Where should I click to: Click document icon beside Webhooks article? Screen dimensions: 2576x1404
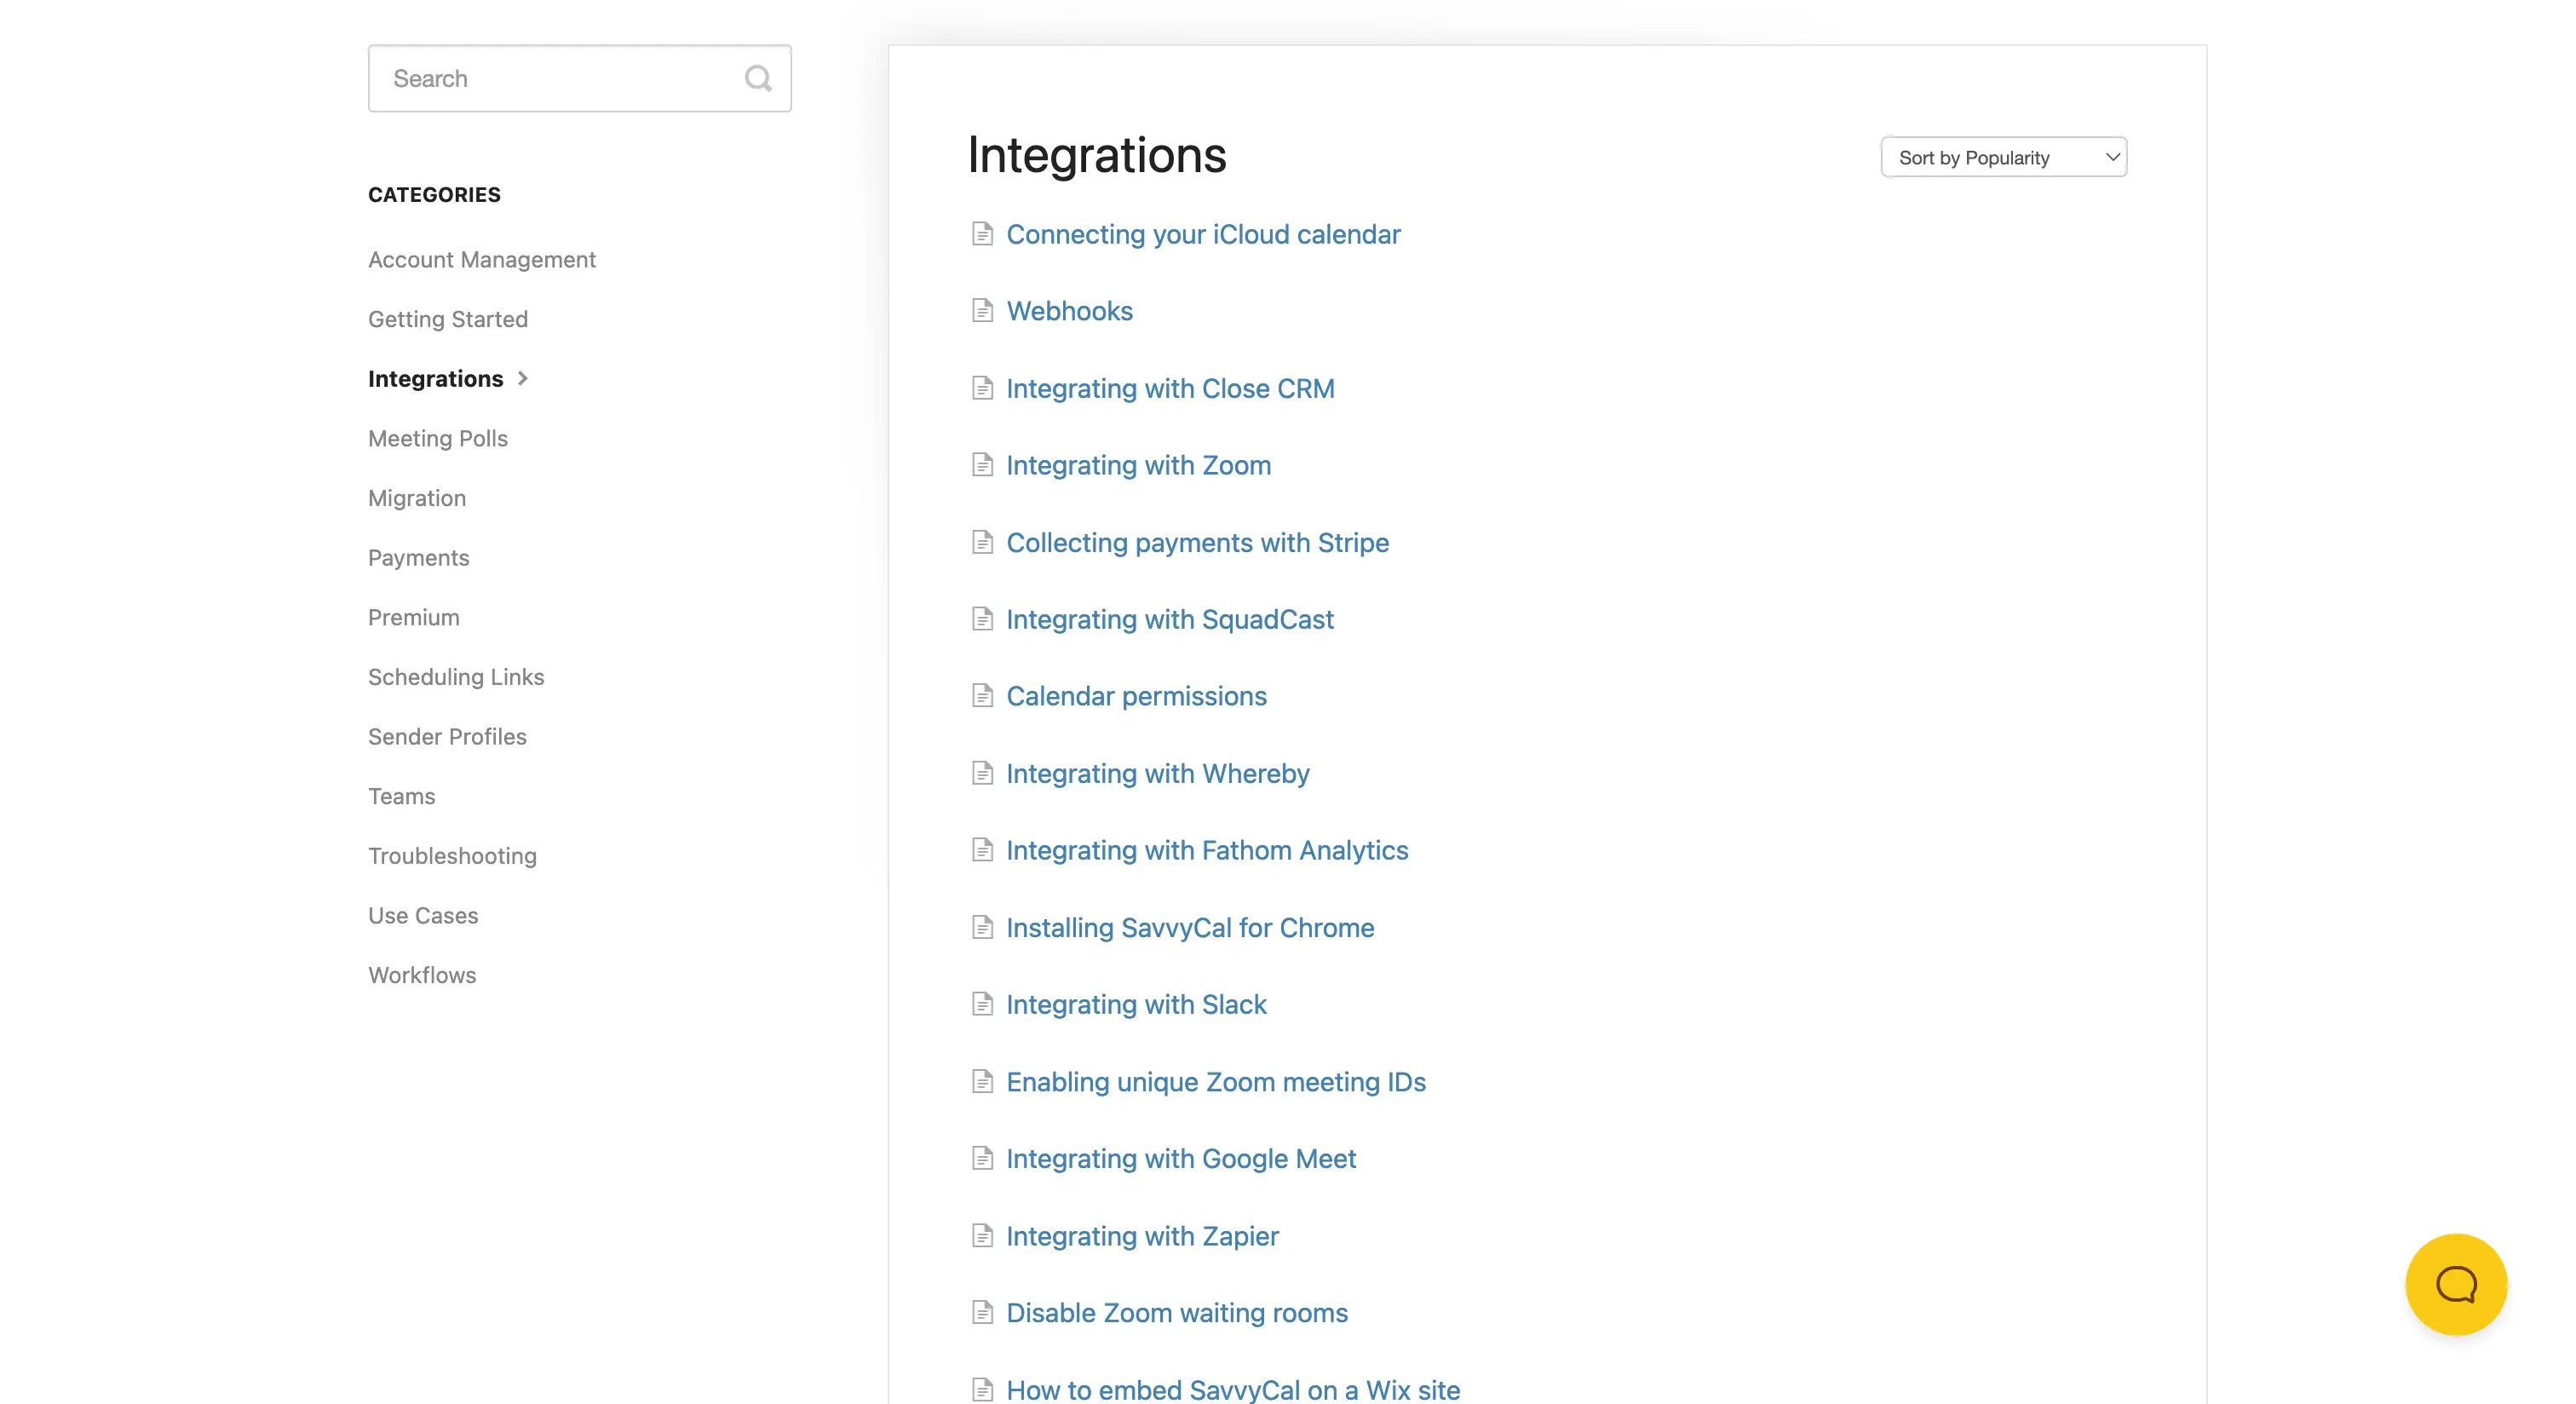point(982,311)
